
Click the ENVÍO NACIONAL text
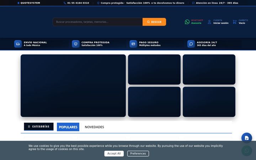35,42
